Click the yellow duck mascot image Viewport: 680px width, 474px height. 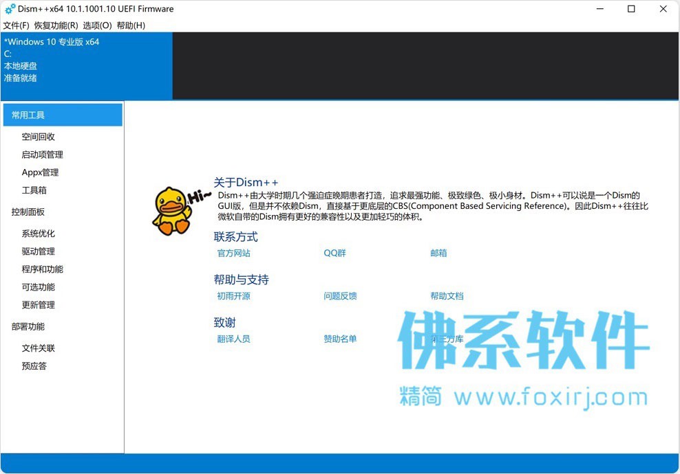pos(172,212)
